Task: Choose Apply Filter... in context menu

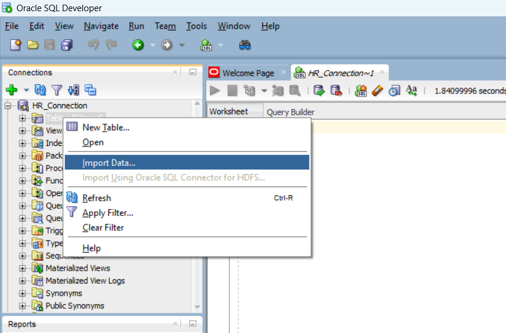Action: click(x=187, y=213)
